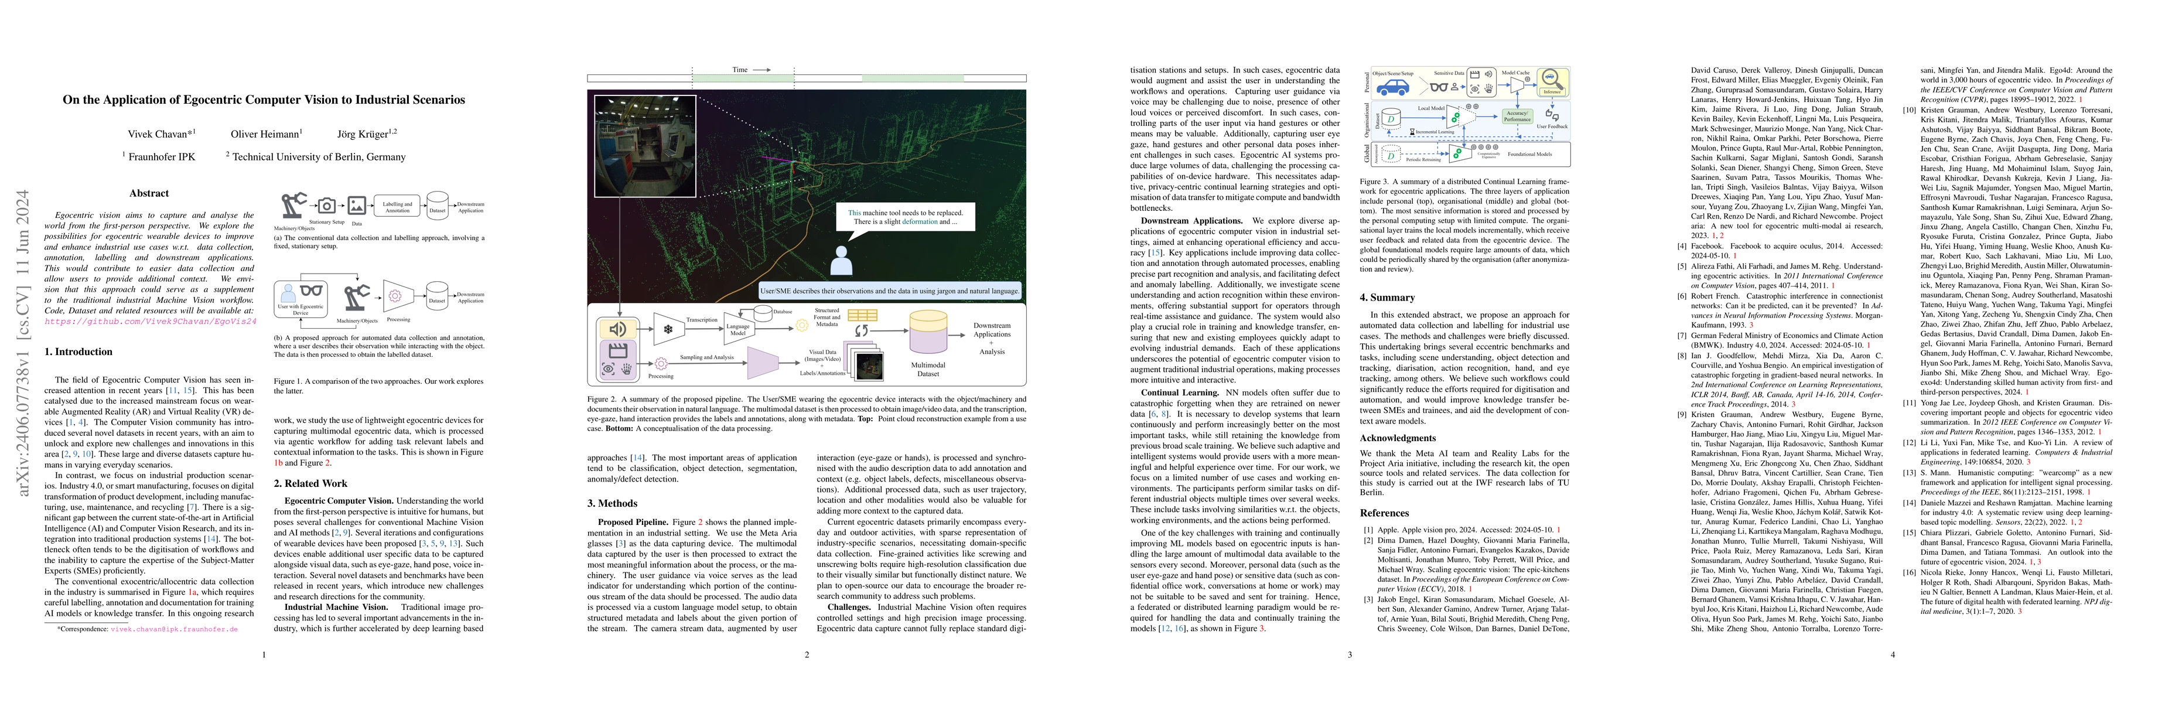
Task: Click the paper title heading
Action: 264,100
